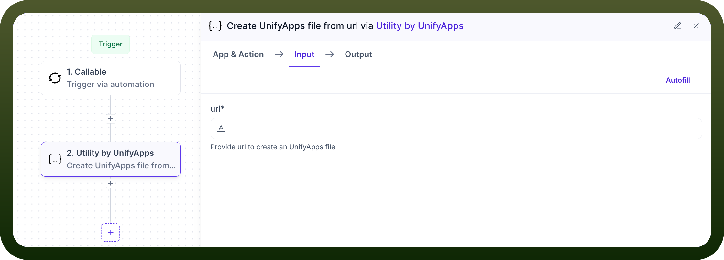Select the Trigger label badge

click(x=111, y=44)
